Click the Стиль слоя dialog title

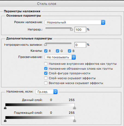click(x=47, y=4)
